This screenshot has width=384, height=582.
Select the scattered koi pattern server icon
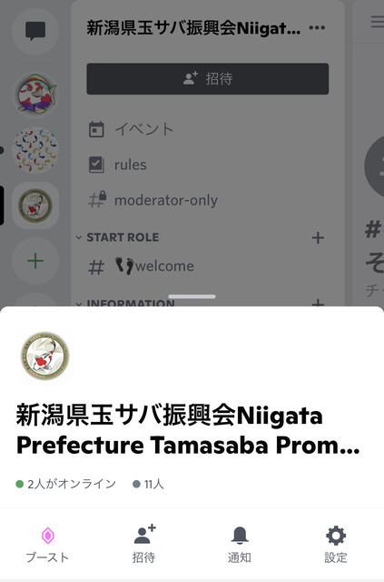tap(35, 150)
